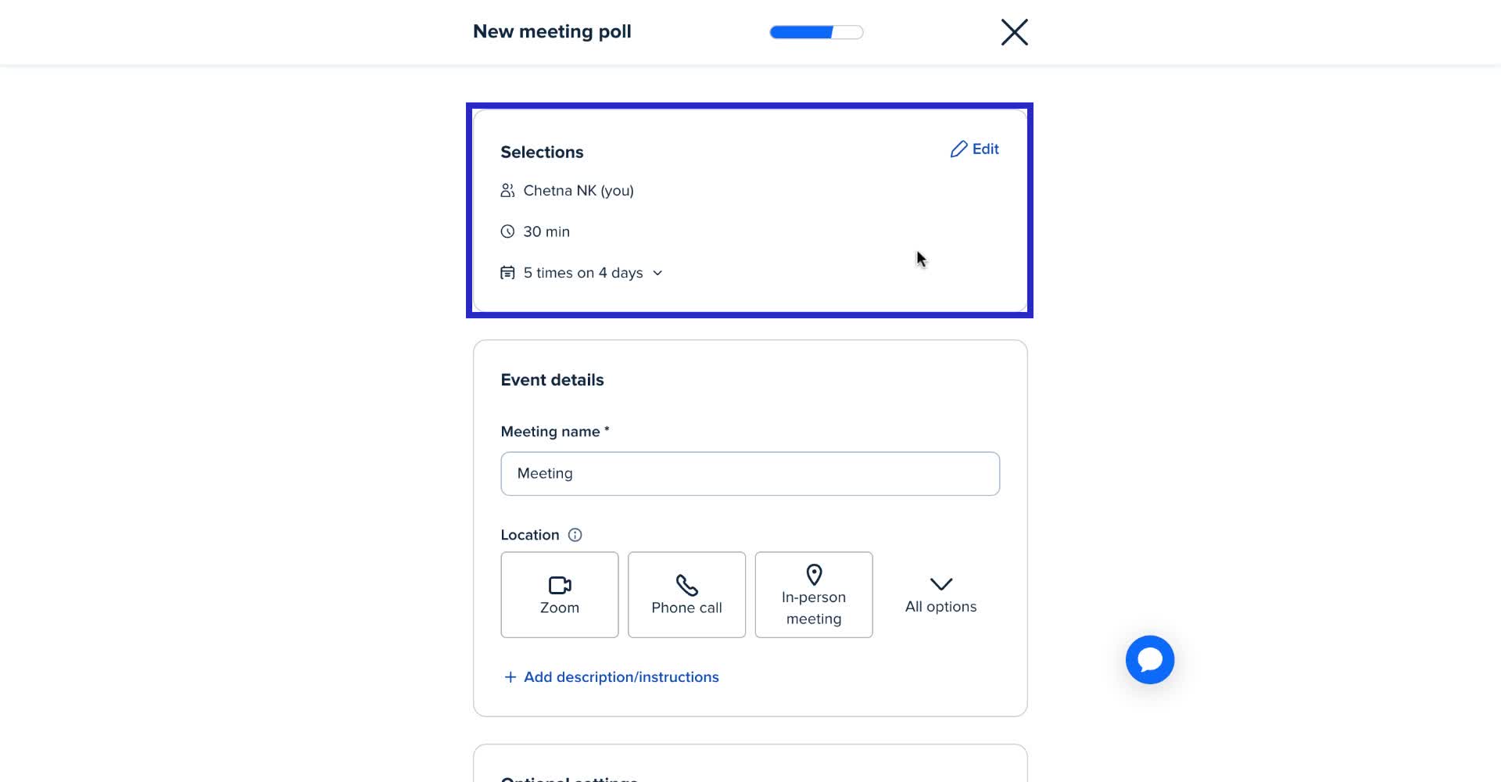This screenshot has height=782, width=1501.
Task: Click the 30 min duration row
Action: click(x=546, y=231)
